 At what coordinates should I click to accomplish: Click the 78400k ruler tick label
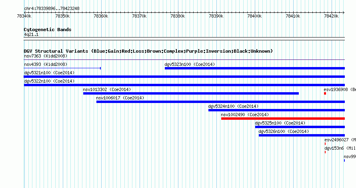click(x=254, y=16)
